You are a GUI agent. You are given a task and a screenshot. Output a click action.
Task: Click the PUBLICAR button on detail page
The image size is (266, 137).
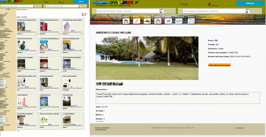click(x=250, y=3)
